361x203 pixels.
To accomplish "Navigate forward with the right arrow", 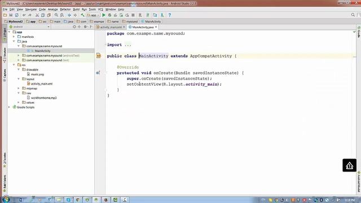I will [75, 15].
